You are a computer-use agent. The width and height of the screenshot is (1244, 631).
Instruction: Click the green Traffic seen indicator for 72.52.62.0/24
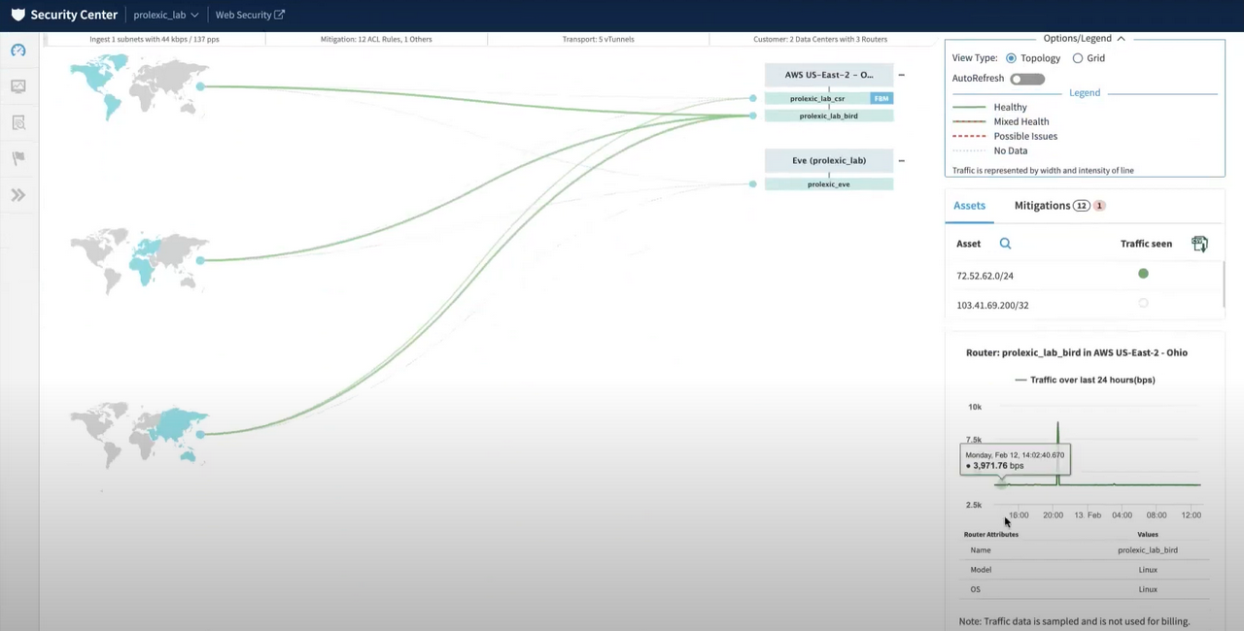tap(1143, 274)
